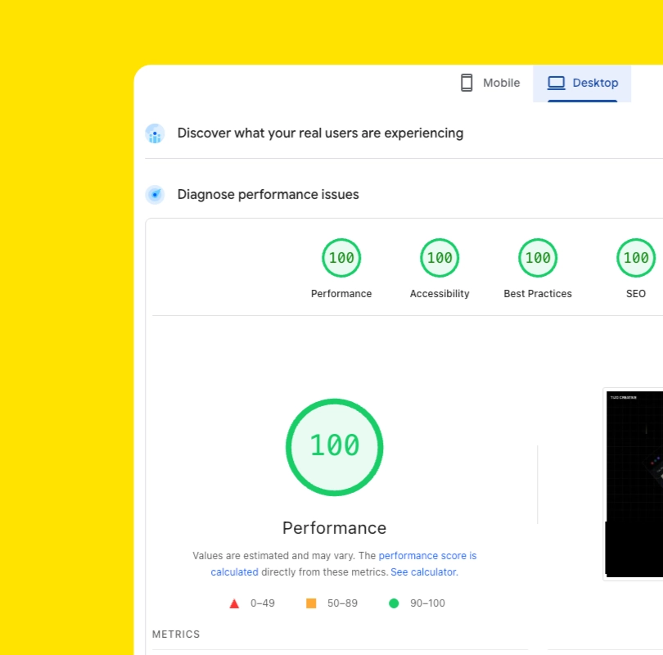Click 'Discover what your real users are experiencing' heading
The height and width of the screenshot is (655, 663).
click(320, 133)
